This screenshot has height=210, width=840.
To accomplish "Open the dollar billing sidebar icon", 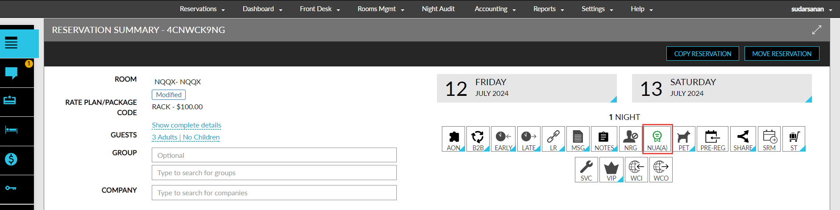I will coord(11,159).
